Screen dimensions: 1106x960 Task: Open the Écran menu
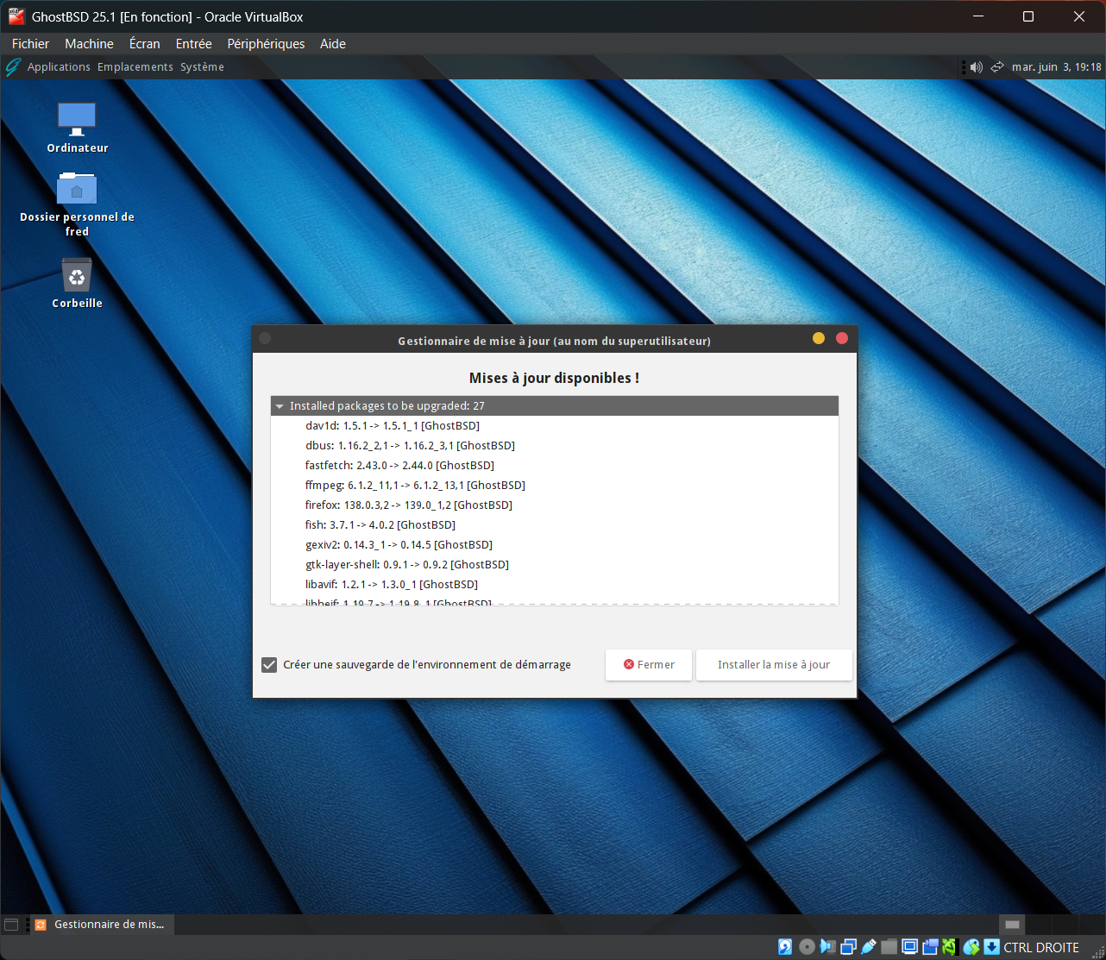tap(144, 44)
